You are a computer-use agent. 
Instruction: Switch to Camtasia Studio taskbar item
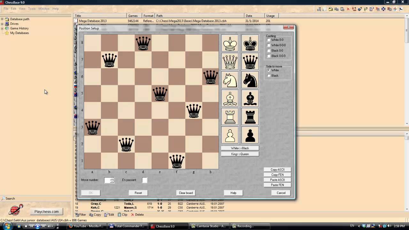[209, 226]
